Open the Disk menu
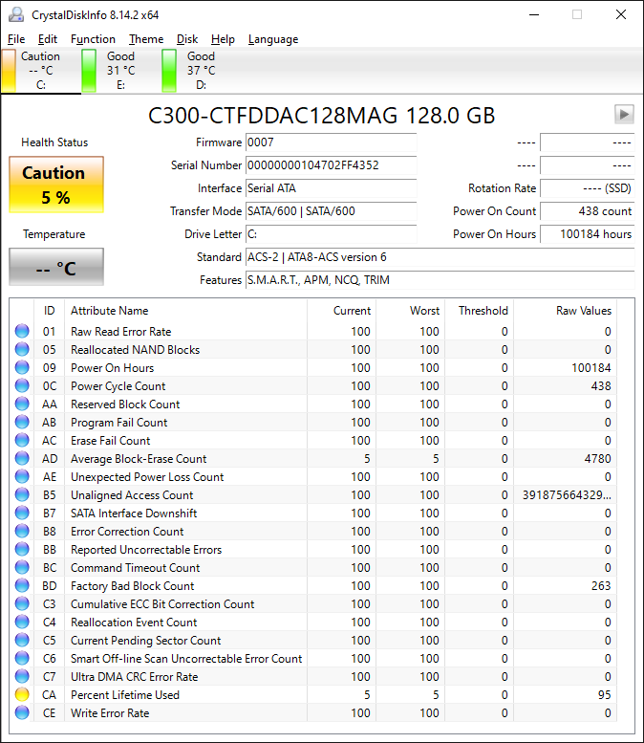 tap(187, 39)
